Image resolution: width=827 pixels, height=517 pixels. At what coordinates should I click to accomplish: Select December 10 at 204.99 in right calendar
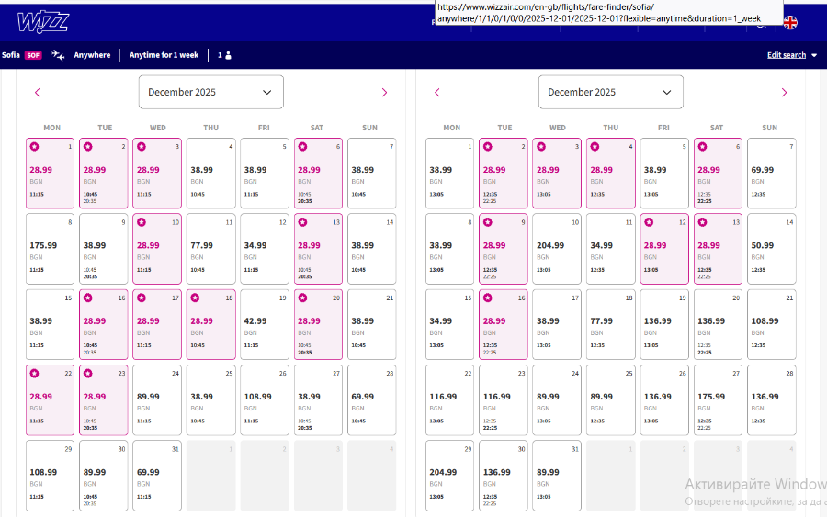[557, 249]
